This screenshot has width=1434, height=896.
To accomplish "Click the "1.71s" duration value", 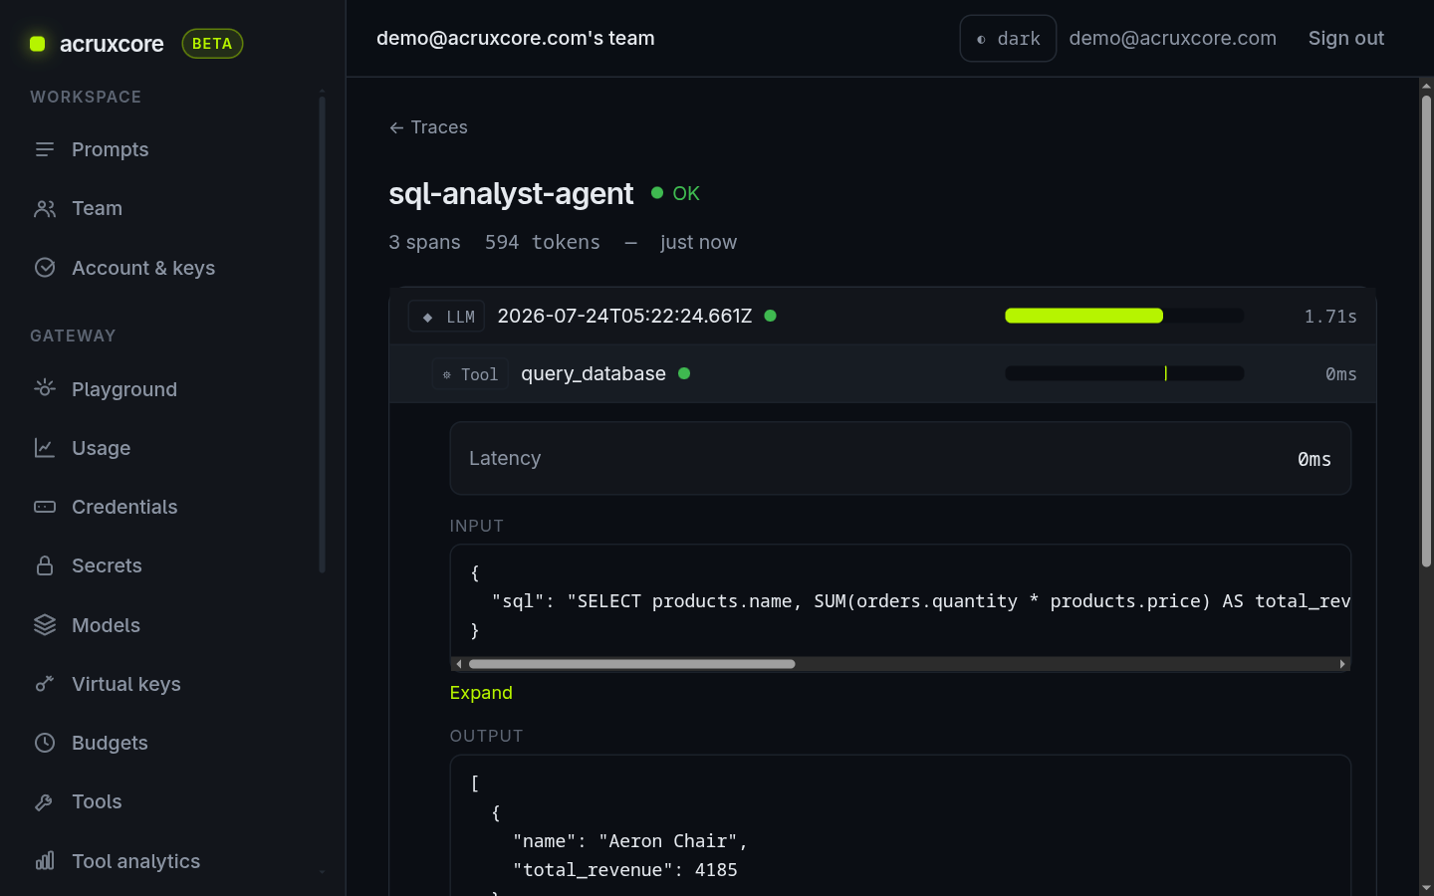I will [1330, 317].
